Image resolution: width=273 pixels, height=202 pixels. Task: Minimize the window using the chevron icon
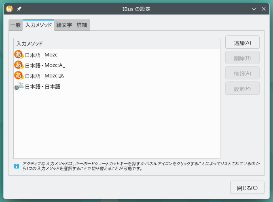pos(254,9)
